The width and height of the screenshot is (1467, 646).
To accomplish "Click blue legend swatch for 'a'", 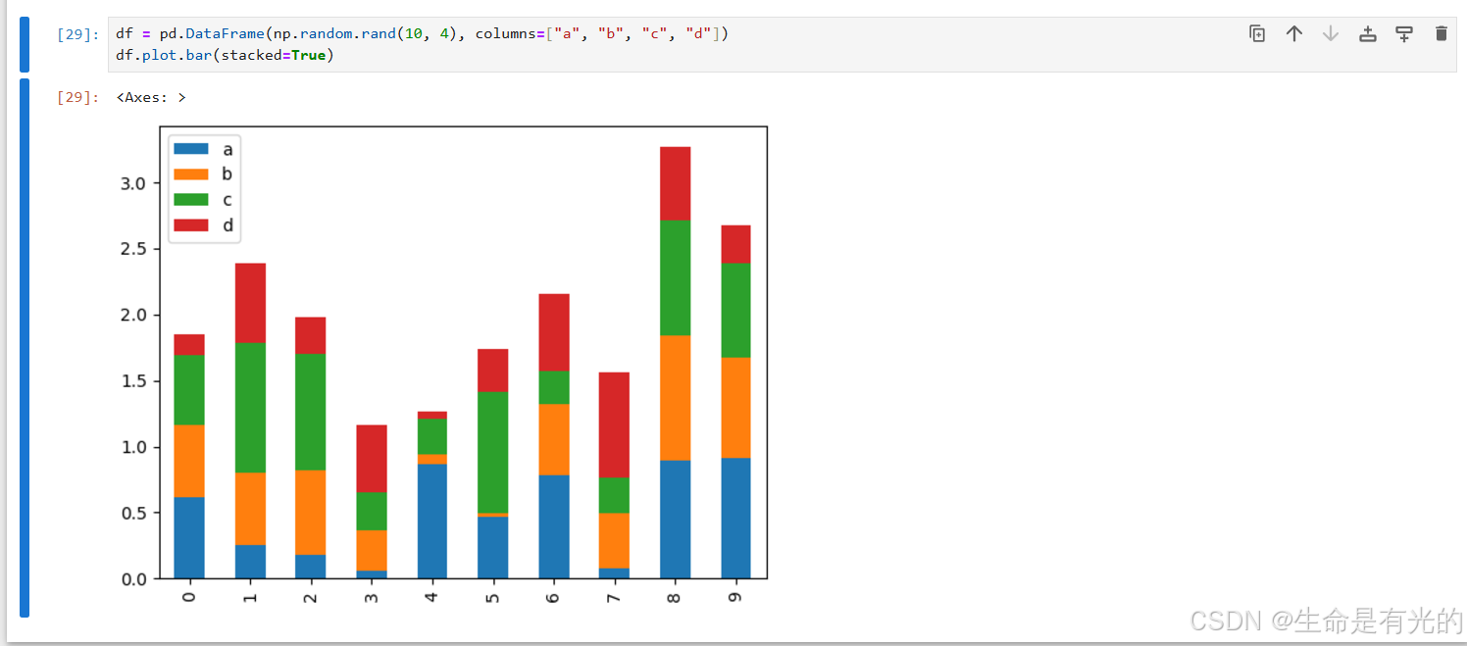I will [x=191, y=149].
